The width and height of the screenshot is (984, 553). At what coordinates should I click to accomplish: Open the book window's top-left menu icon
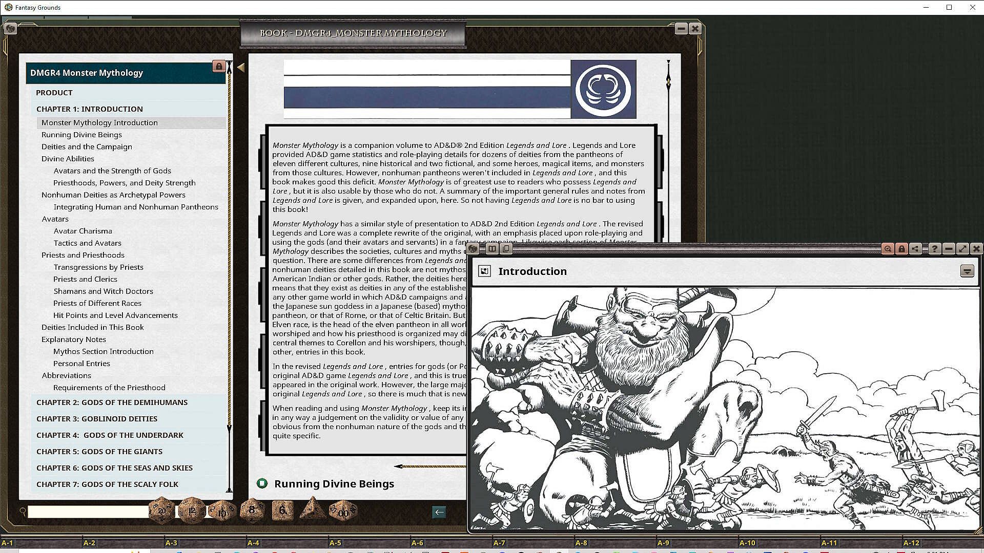10,29
